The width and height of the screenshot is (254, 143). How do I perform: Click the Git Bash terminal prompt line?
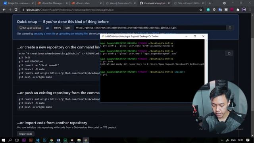104,74
